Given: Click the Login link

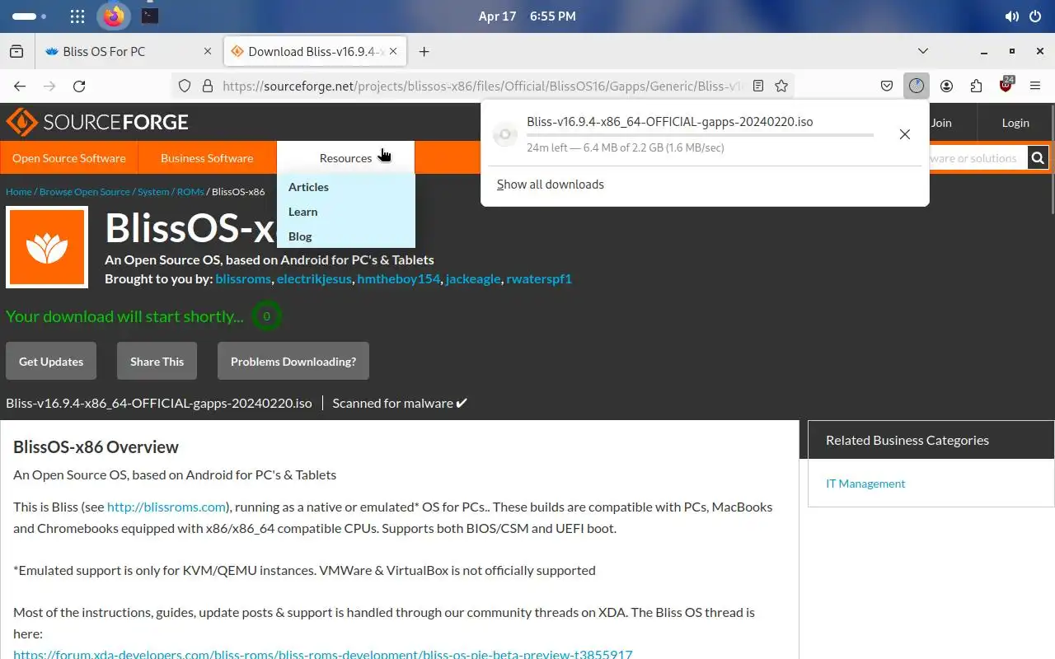Looking at the screenshot, I should [x=1015, y=122].
